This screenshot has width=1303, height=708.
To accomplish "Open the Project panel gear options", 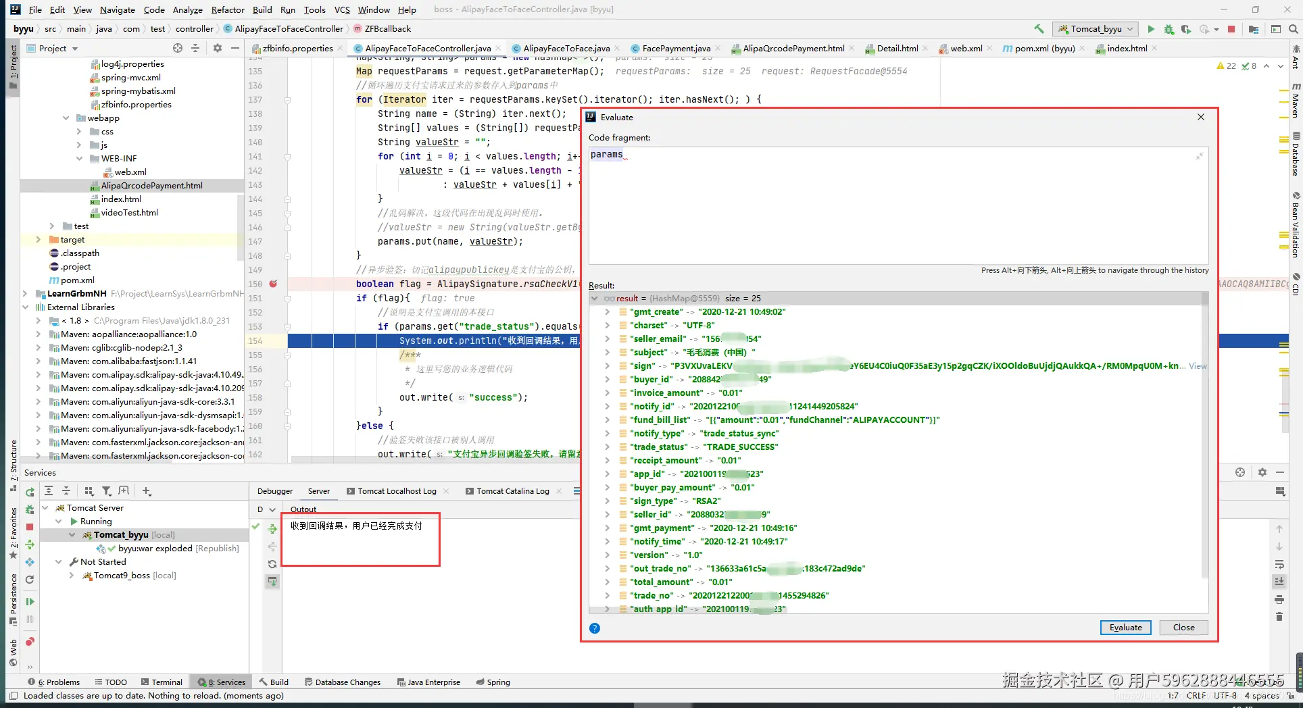I will (x=217, y=48).
